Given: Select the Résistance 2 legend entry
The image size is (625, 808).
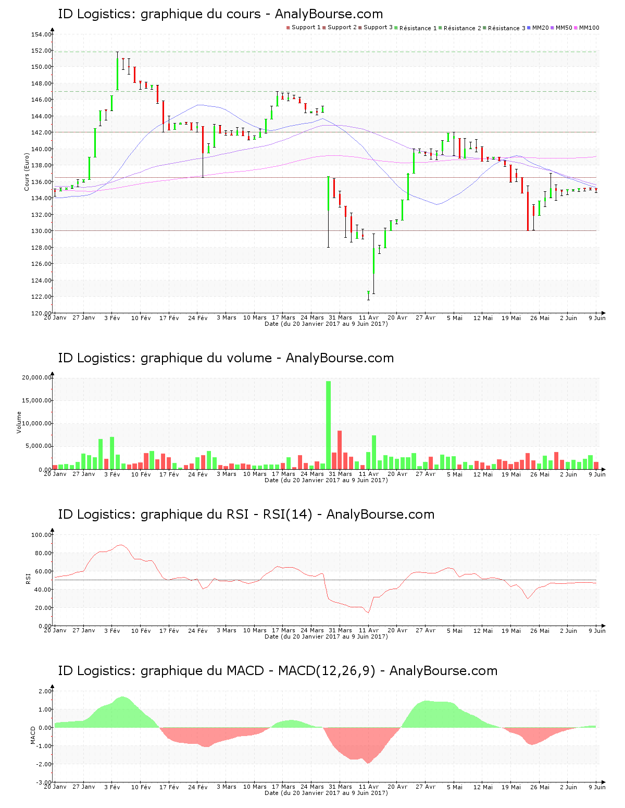Looking at the screenshot, I should [x=460, y=28].
